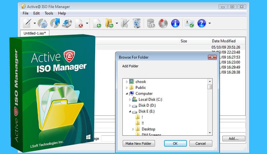Viewport: 267px width, 154px height.
Task: Click the recycle bin delete icon
Action: click(137, 23)
